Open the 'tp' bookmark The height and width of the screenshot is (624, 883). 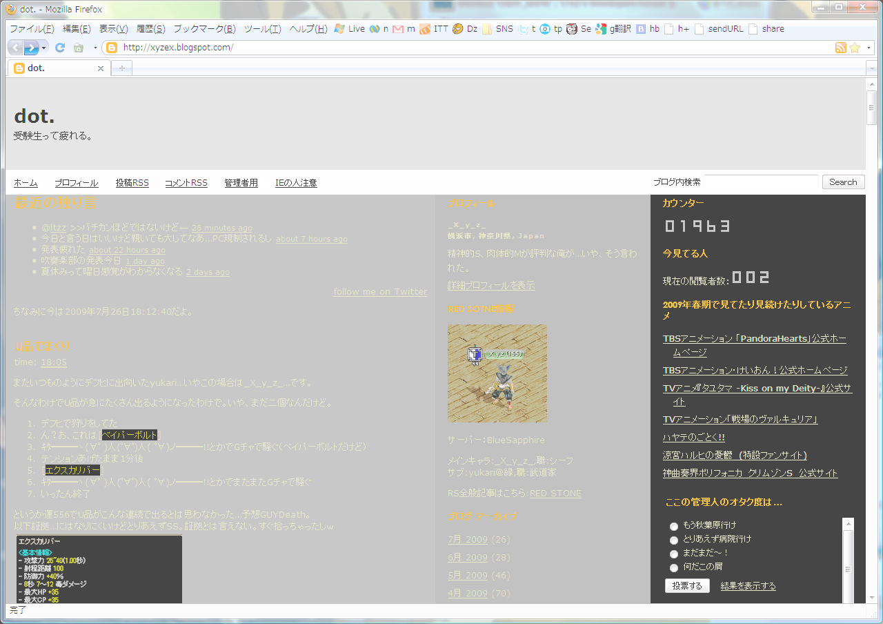point(551,29)
